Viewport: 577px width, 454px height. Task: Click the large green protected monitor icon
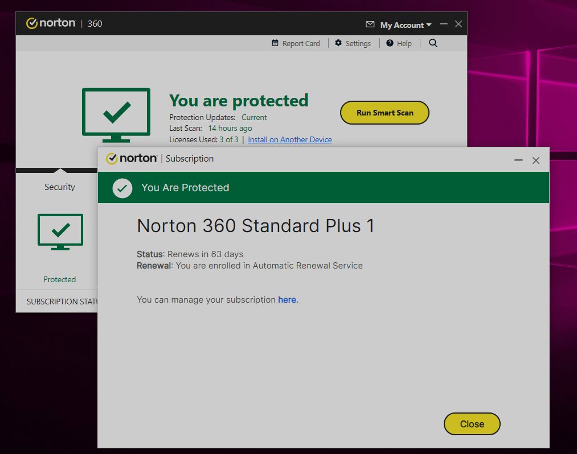tap(116, 115)
